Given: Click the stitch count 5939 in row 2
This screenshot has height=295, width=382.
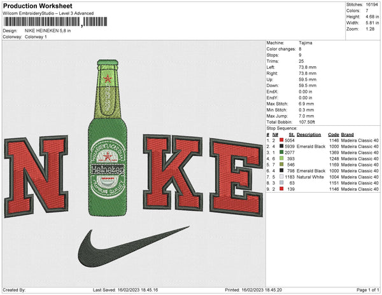Looking at the screenshot, I should [x=290, y=146].
